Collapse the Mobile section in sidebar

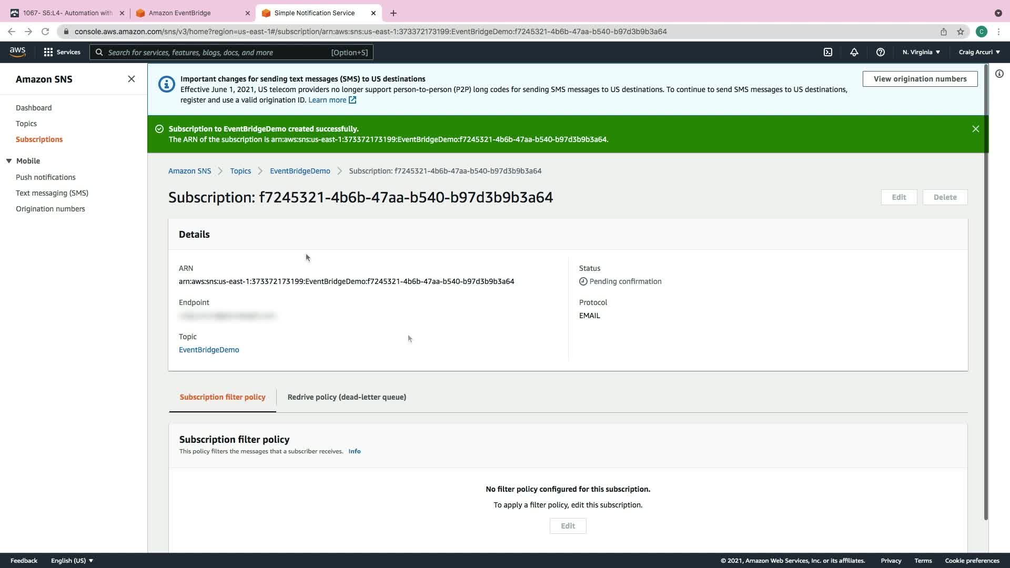click(9, 161)
